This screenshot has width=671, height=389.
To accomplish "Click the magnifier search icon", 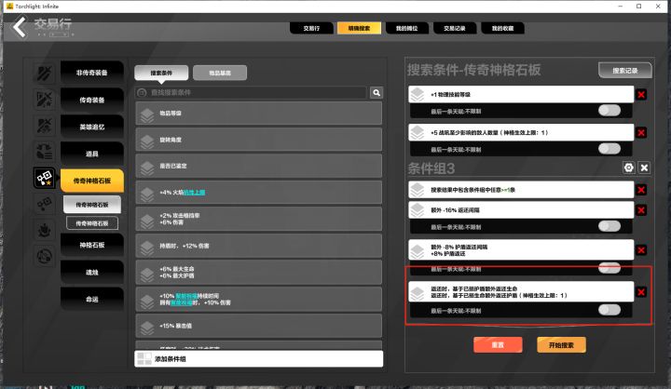I will pyautogui.click(x=377, y=93).
